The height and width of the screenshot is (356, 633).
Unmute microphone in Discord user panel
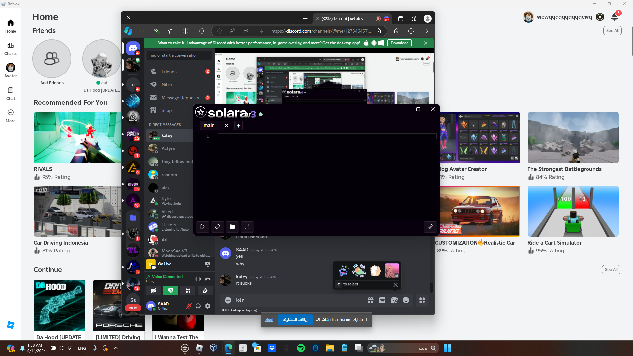[189, 306]
